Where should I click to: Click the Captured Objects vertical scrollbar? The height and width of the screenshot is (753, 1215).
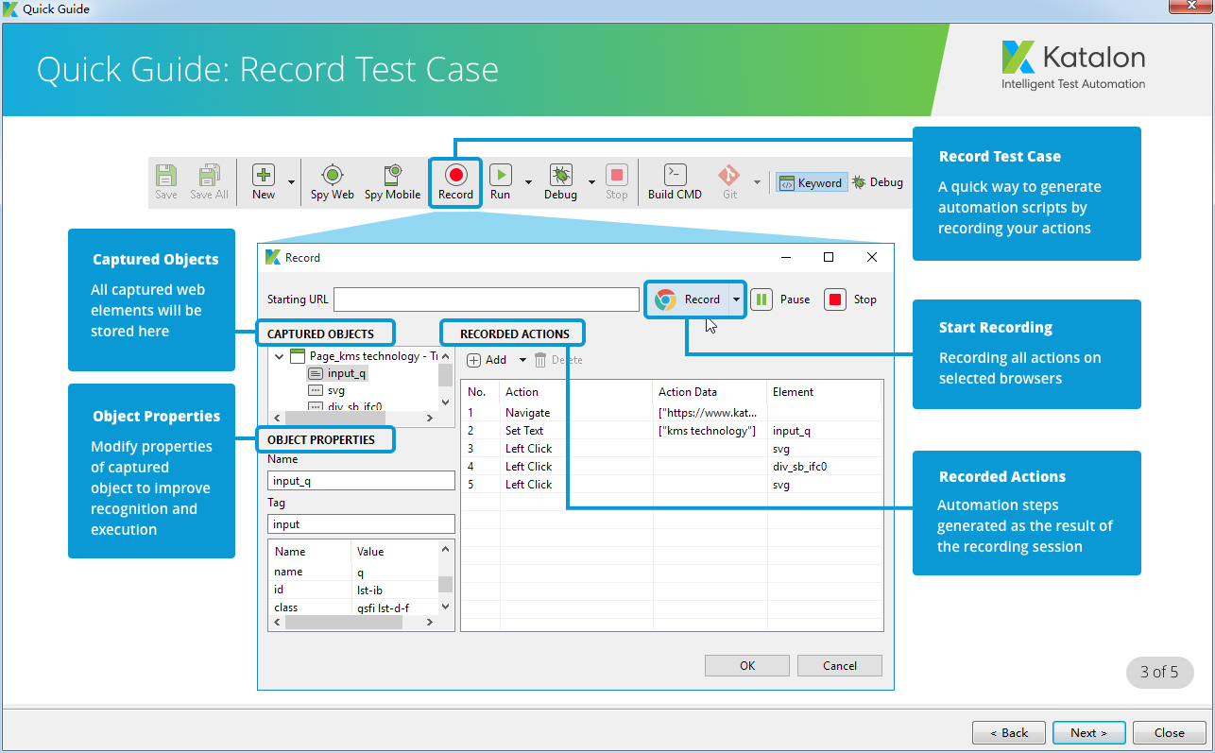coord(446,376)
